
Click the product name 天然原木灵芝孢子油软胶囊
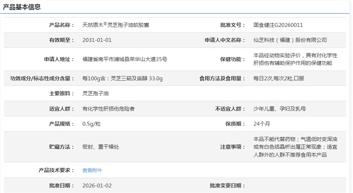pos(115,25)
